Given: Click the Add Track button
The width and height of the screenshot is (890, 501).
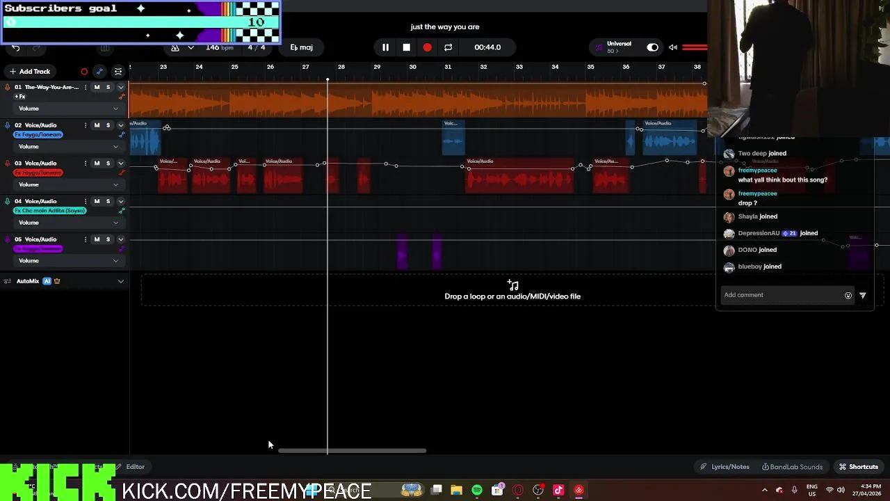Looking at the screenshot, I should pyautogui.click(x=30, y=71).
